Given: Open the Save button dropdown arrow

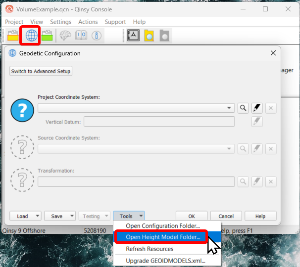Looking at the screenshot, I should 72,216.
